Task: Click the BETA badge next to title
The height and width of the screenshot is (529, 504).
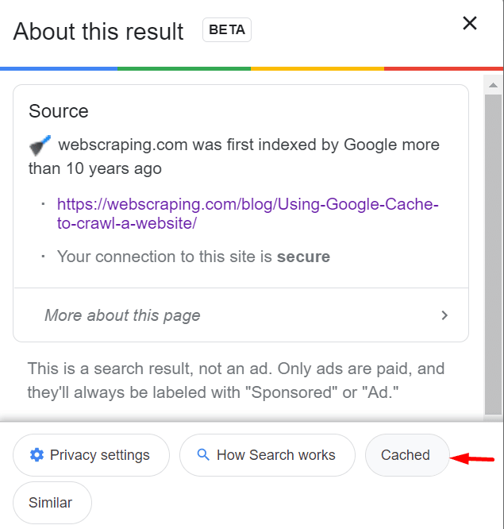Action: (227, 30)
